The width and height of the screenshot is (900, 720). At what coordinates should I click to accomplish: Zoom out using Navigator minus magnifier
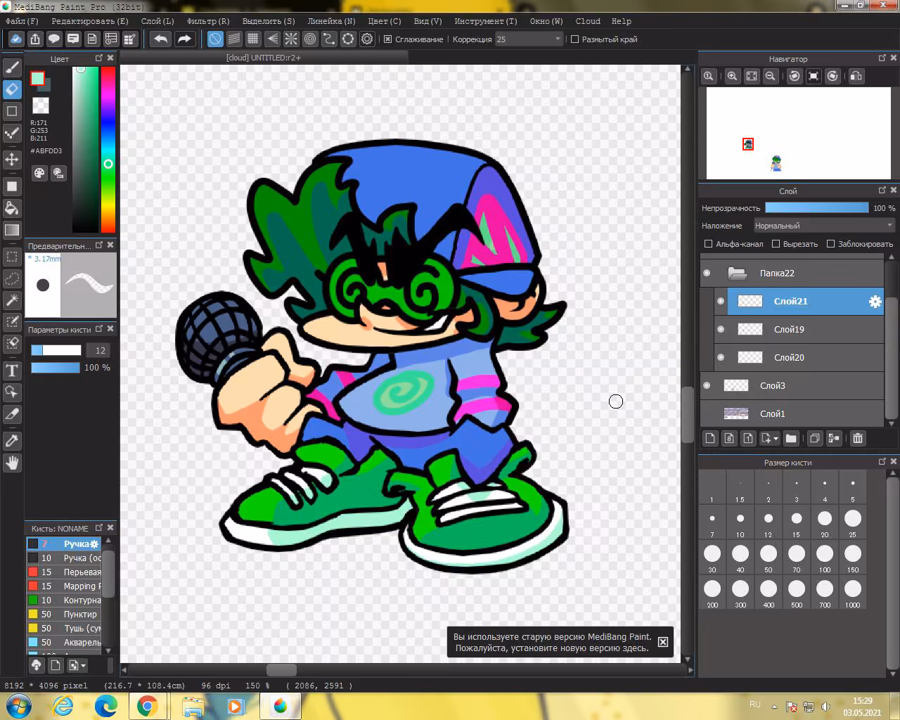tap(771, 76)
